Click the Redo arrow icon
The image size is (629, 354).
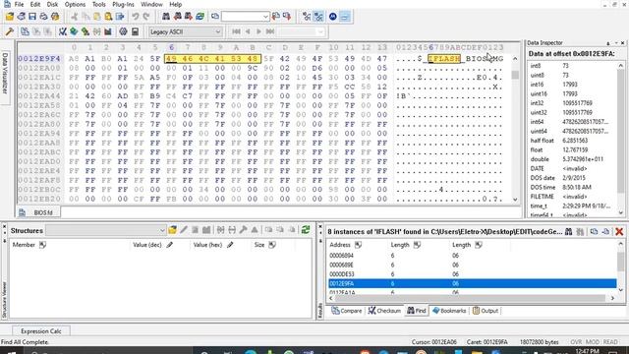pyautogui.click(x=146, y=17)
